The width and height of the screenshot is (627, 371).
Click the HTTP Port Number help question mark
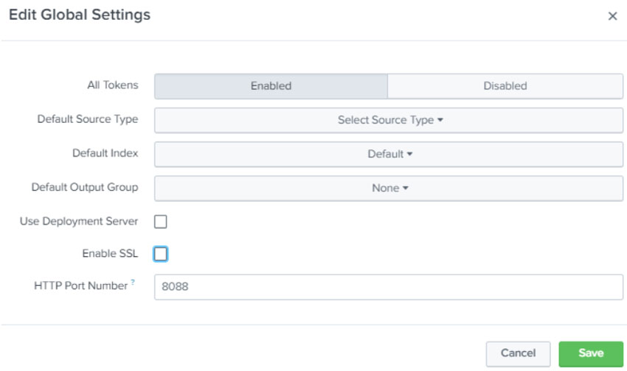pyautogui.click(x=133, y=283)
